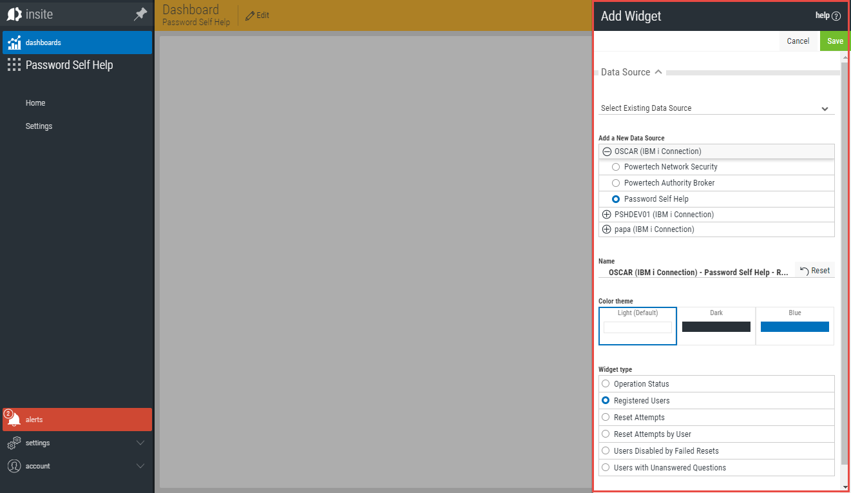Choose Reset Attempts by User widget type
Viewport: 851px width, 493px height.
pyautogui.click(x=606, y=434)
